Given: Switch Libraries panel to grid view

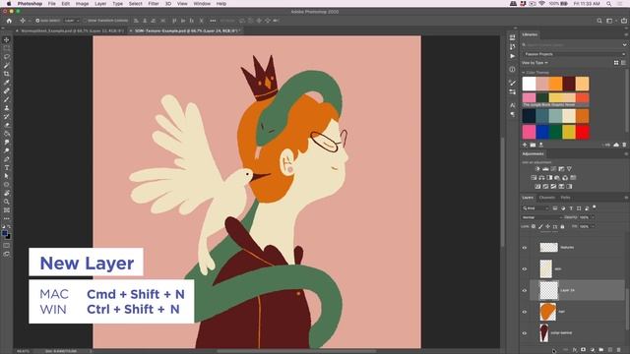Looking at the screenshot, I should pos(616,63).
